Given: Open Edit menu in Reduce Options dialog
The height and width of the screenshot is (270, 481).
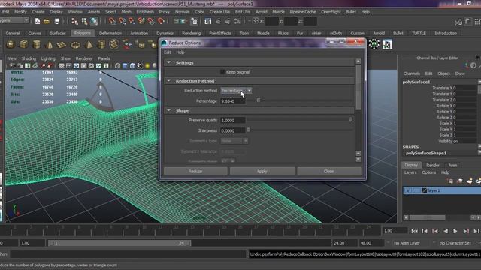Looking at the screenshot, I should 167,52.
